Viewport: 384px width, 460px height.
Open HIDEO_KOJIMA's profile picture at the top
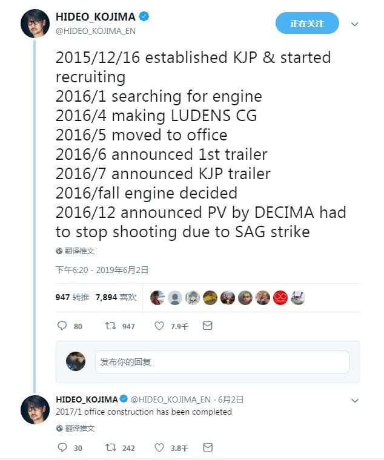click(x=35, y=24)
